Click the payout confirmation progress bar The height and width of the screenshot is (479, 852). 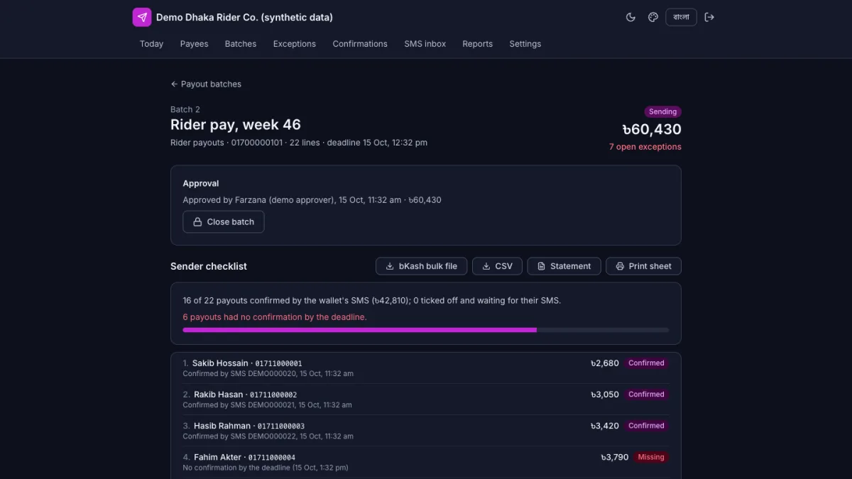(426, 330)
